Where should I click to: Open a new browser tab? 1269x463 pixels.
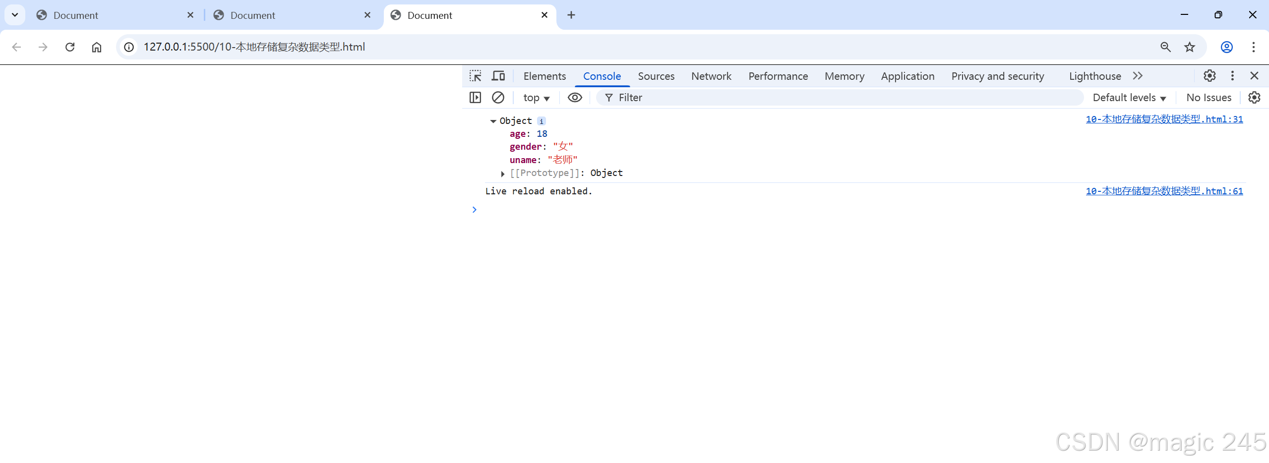point(571,15)
